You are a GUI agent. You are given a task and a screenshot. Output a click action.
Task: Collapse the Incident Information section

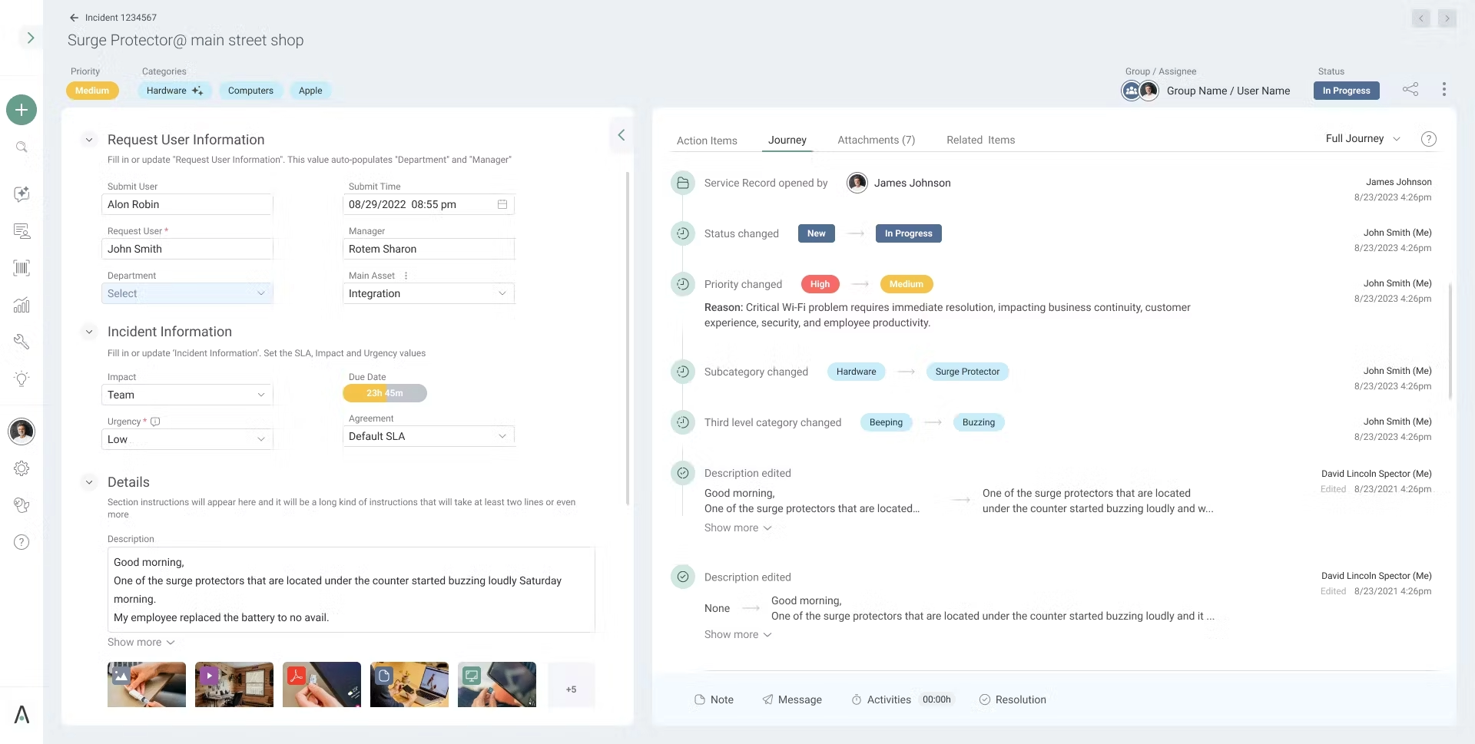89,332
